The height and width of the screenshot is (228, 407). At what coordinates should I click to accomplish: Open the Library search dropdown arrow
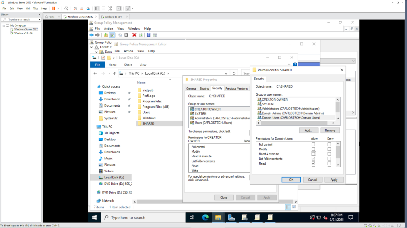click(39, 19)
